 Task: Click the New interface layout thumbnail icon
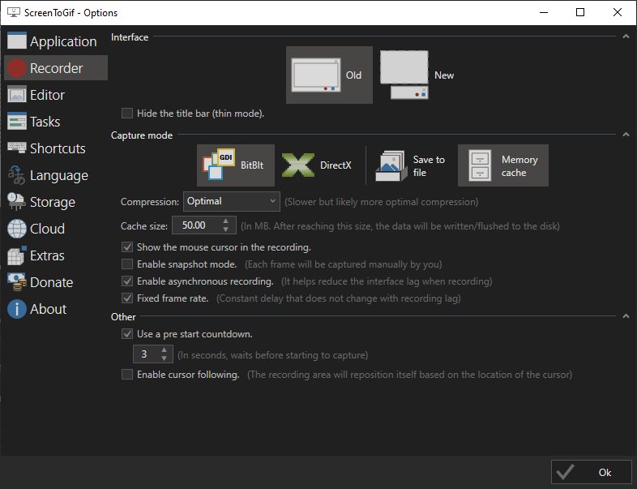(404, 75)
